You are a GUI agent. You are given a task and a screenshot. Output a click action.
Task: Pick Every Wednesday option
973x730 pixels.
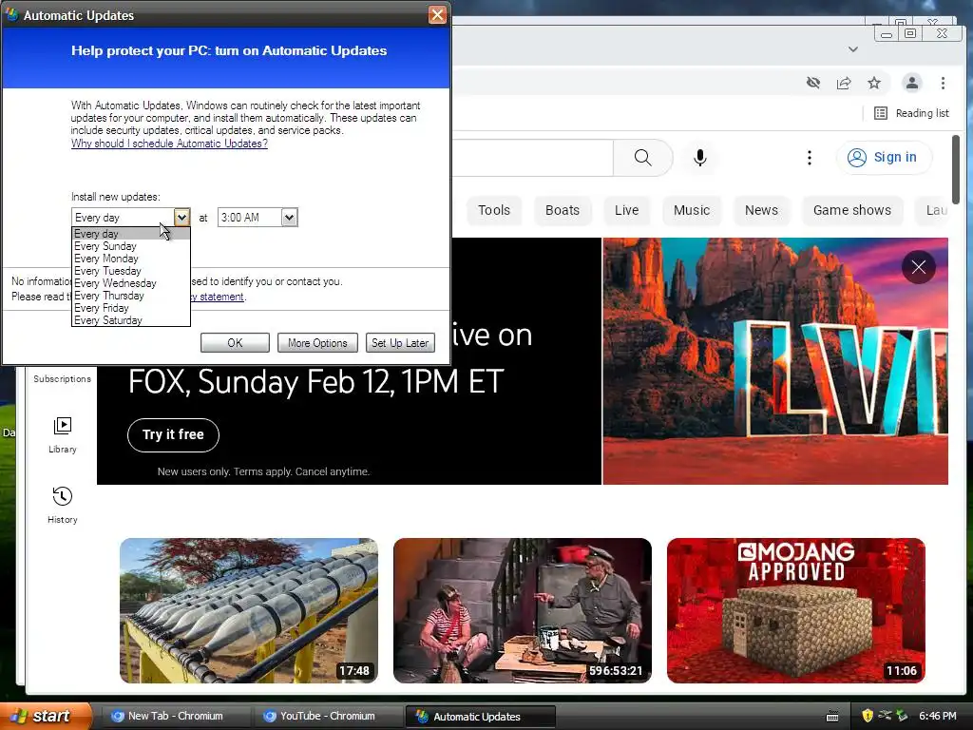pyautogui.click(x=130, y=283)
